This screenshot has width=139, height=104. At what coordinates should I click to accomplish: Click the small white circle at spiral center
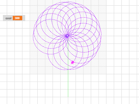coord(67,36)
